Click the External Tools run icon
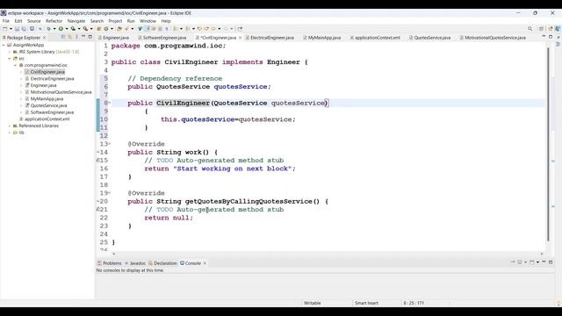Screen dimensions: 562x316 tap(85, 29)
